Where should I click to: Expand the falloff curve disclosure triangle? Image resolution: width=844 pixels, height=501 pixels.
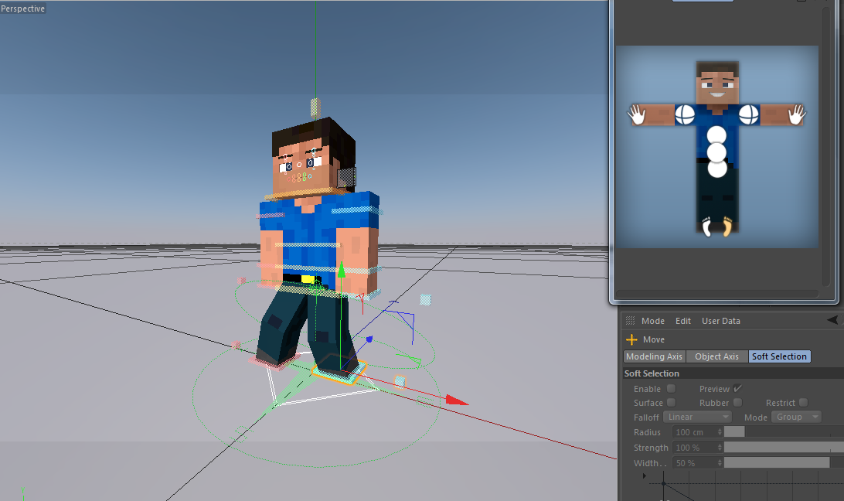point(644,475)
